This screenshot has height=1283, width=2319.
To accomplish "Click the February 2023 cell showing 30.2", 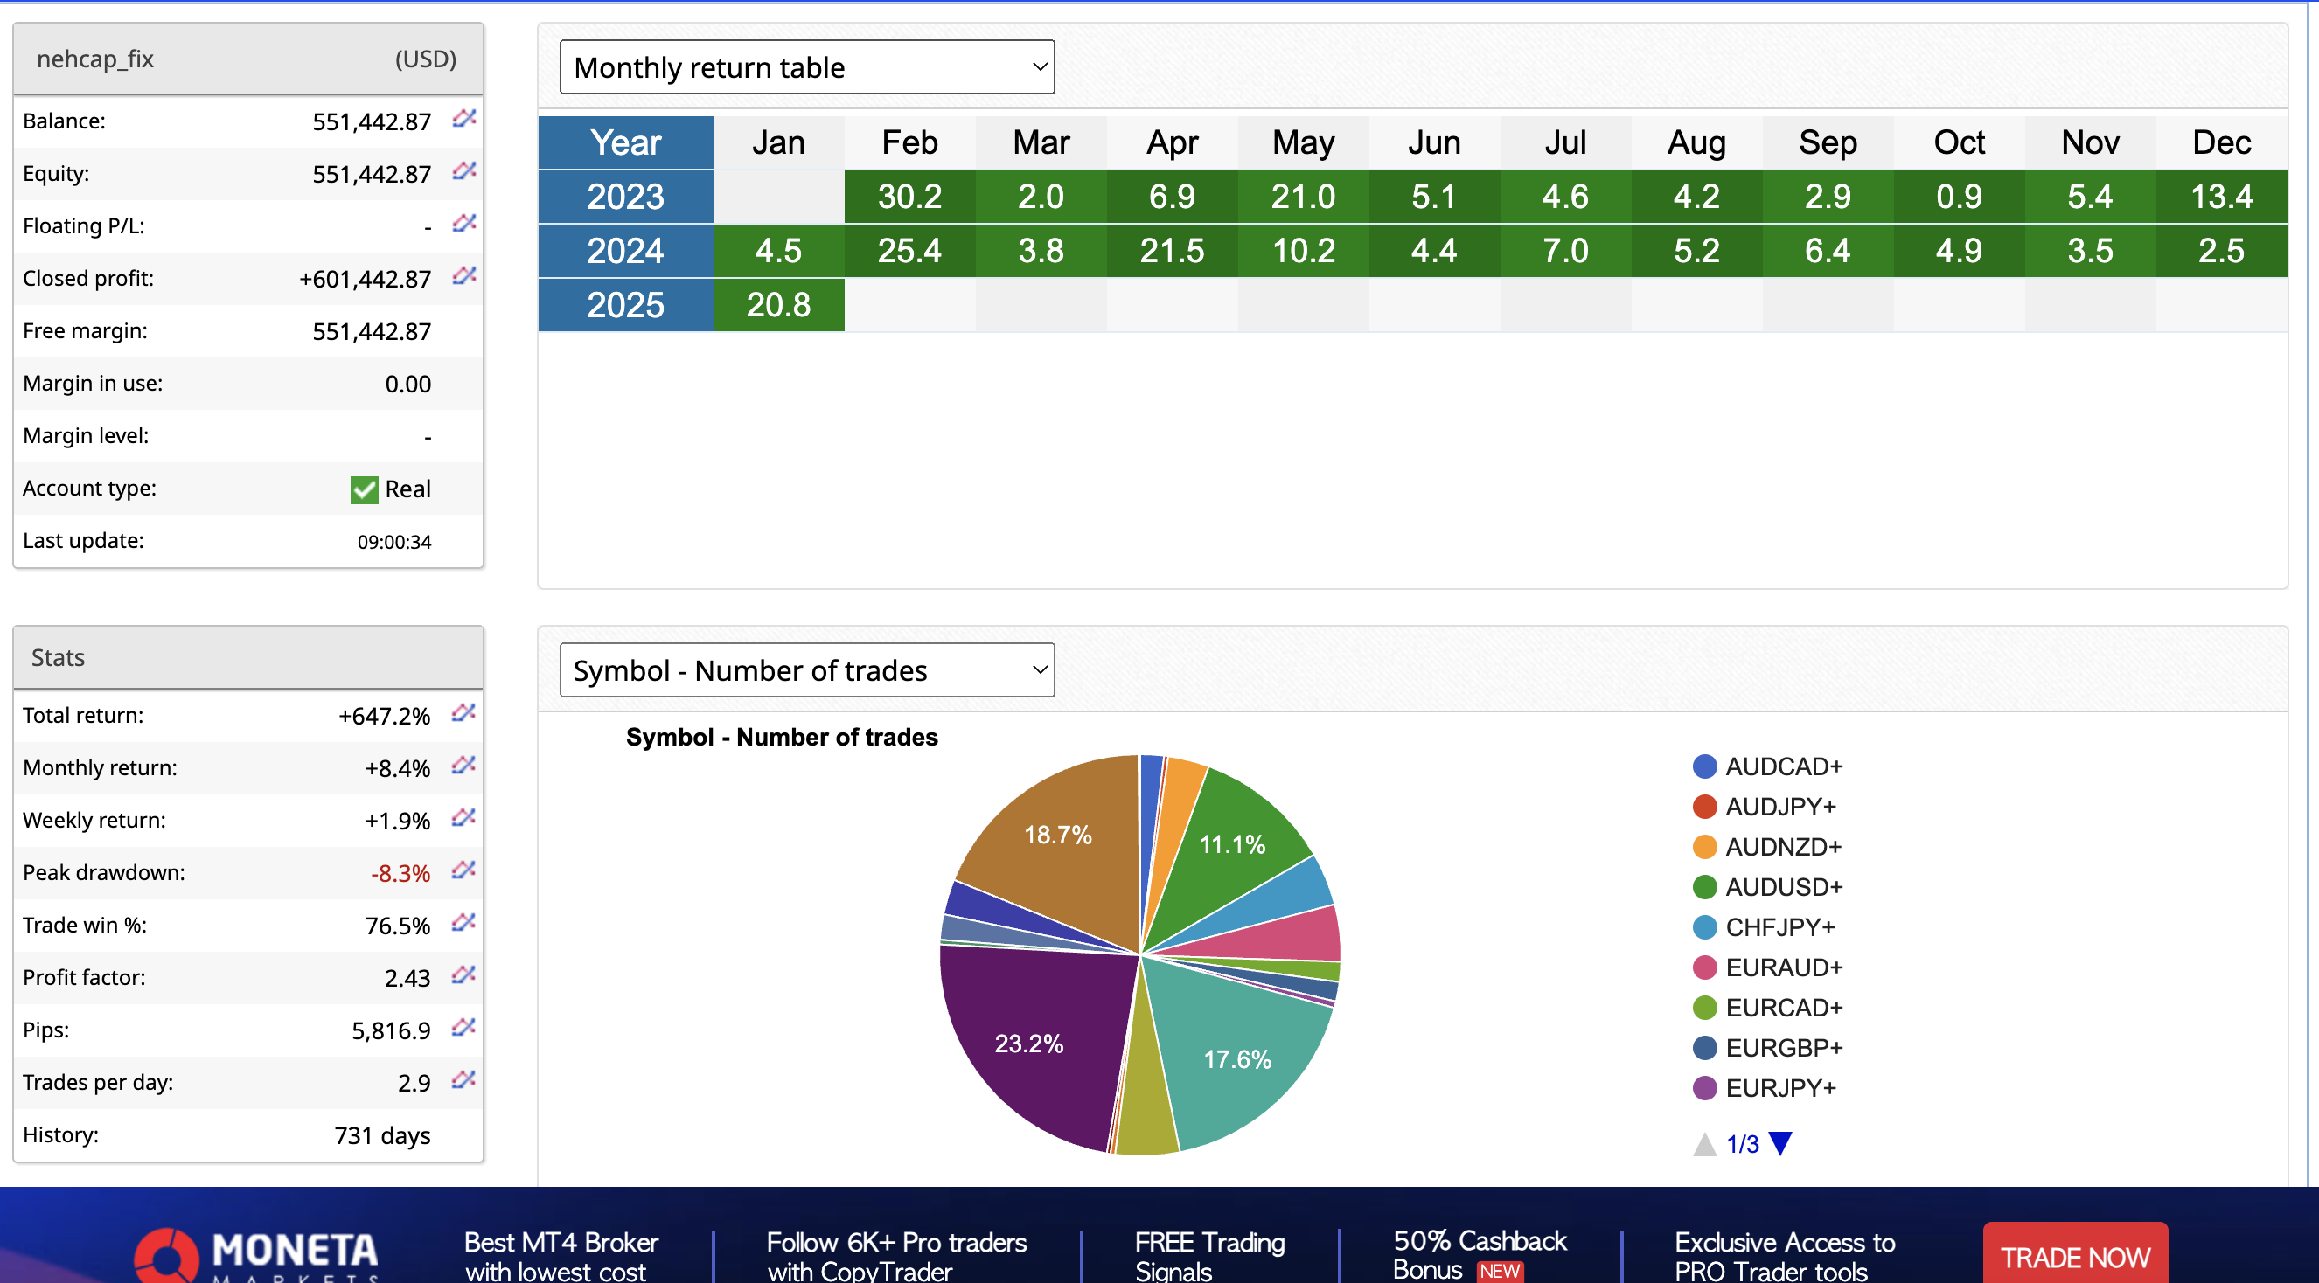I will [x=909, y=197].
